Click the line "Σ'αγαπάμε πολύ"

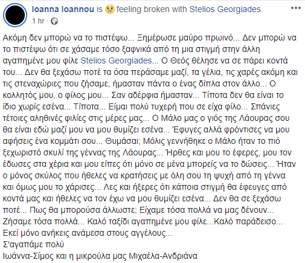pos(33,244)
